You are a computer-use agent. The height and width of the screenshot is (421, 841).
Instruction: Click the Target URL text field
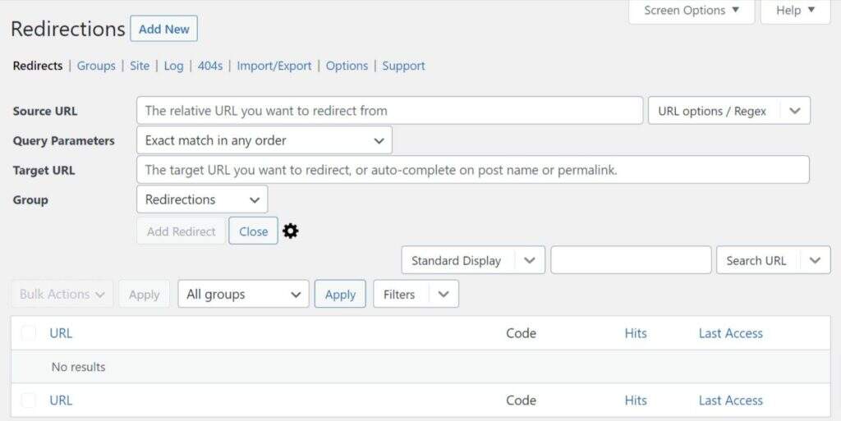tap(472, 170)
